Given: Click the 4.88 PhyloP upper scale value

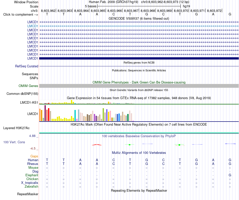Looking at the screenshot, I should (x=32, y=136).
